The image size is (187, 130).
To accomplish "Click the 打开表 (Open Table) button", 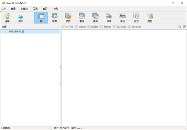I will (x=68, y=27).
